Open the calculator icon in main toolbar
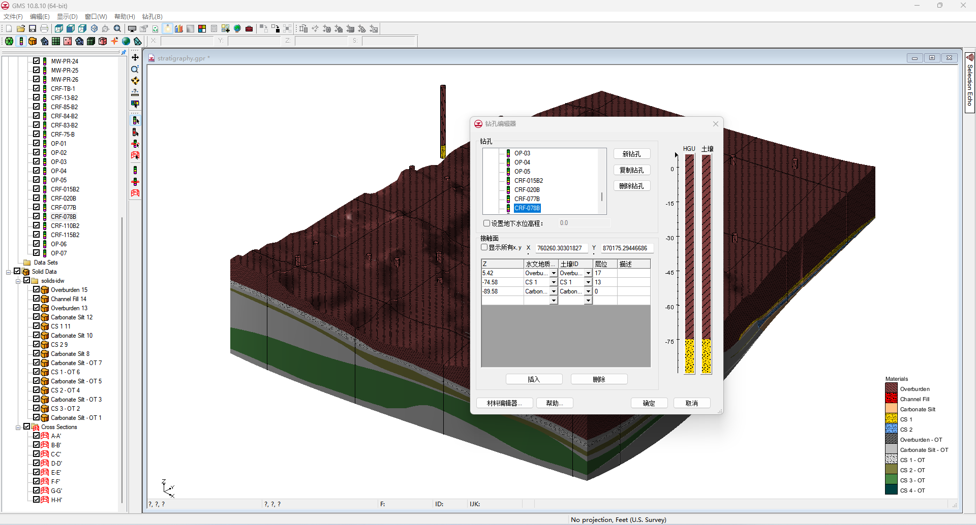Screen dimensions: 976x525 tap(214, 29)
